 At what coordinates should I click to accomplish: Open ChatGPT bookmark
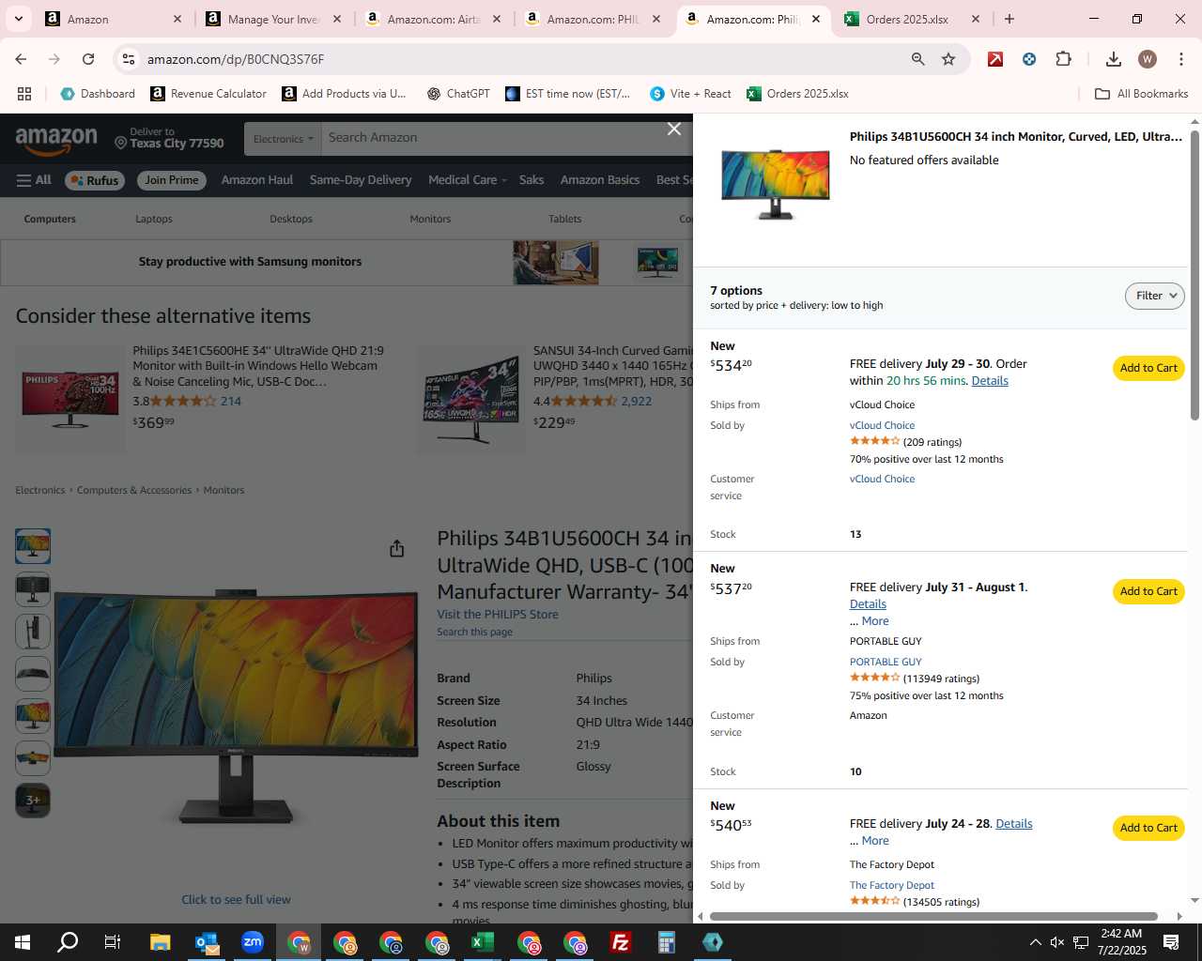pyautogui.click(x=458, y=94)
